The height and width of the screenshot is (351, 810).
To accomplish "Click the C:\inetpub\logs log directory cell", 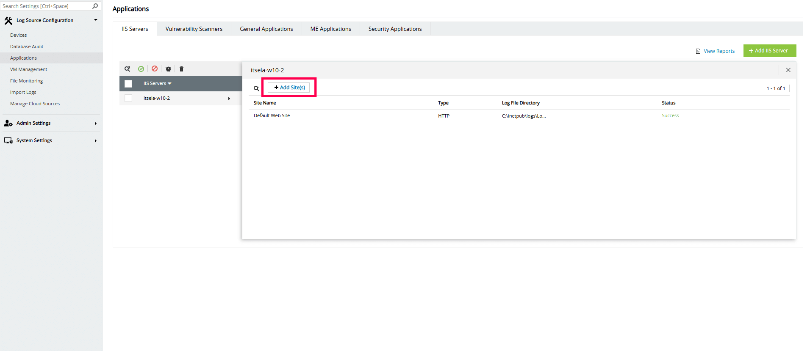I will [x=524, y=116].
